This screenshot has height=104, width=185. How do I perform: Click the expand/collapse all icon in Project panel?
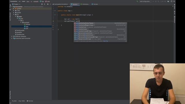45,4
